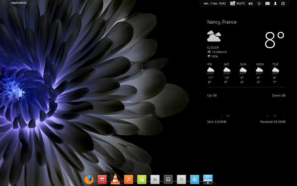This screenshot has width=297, height=186.
Task: Click the Monday rain forecast icon
Action: click(259, 71)
